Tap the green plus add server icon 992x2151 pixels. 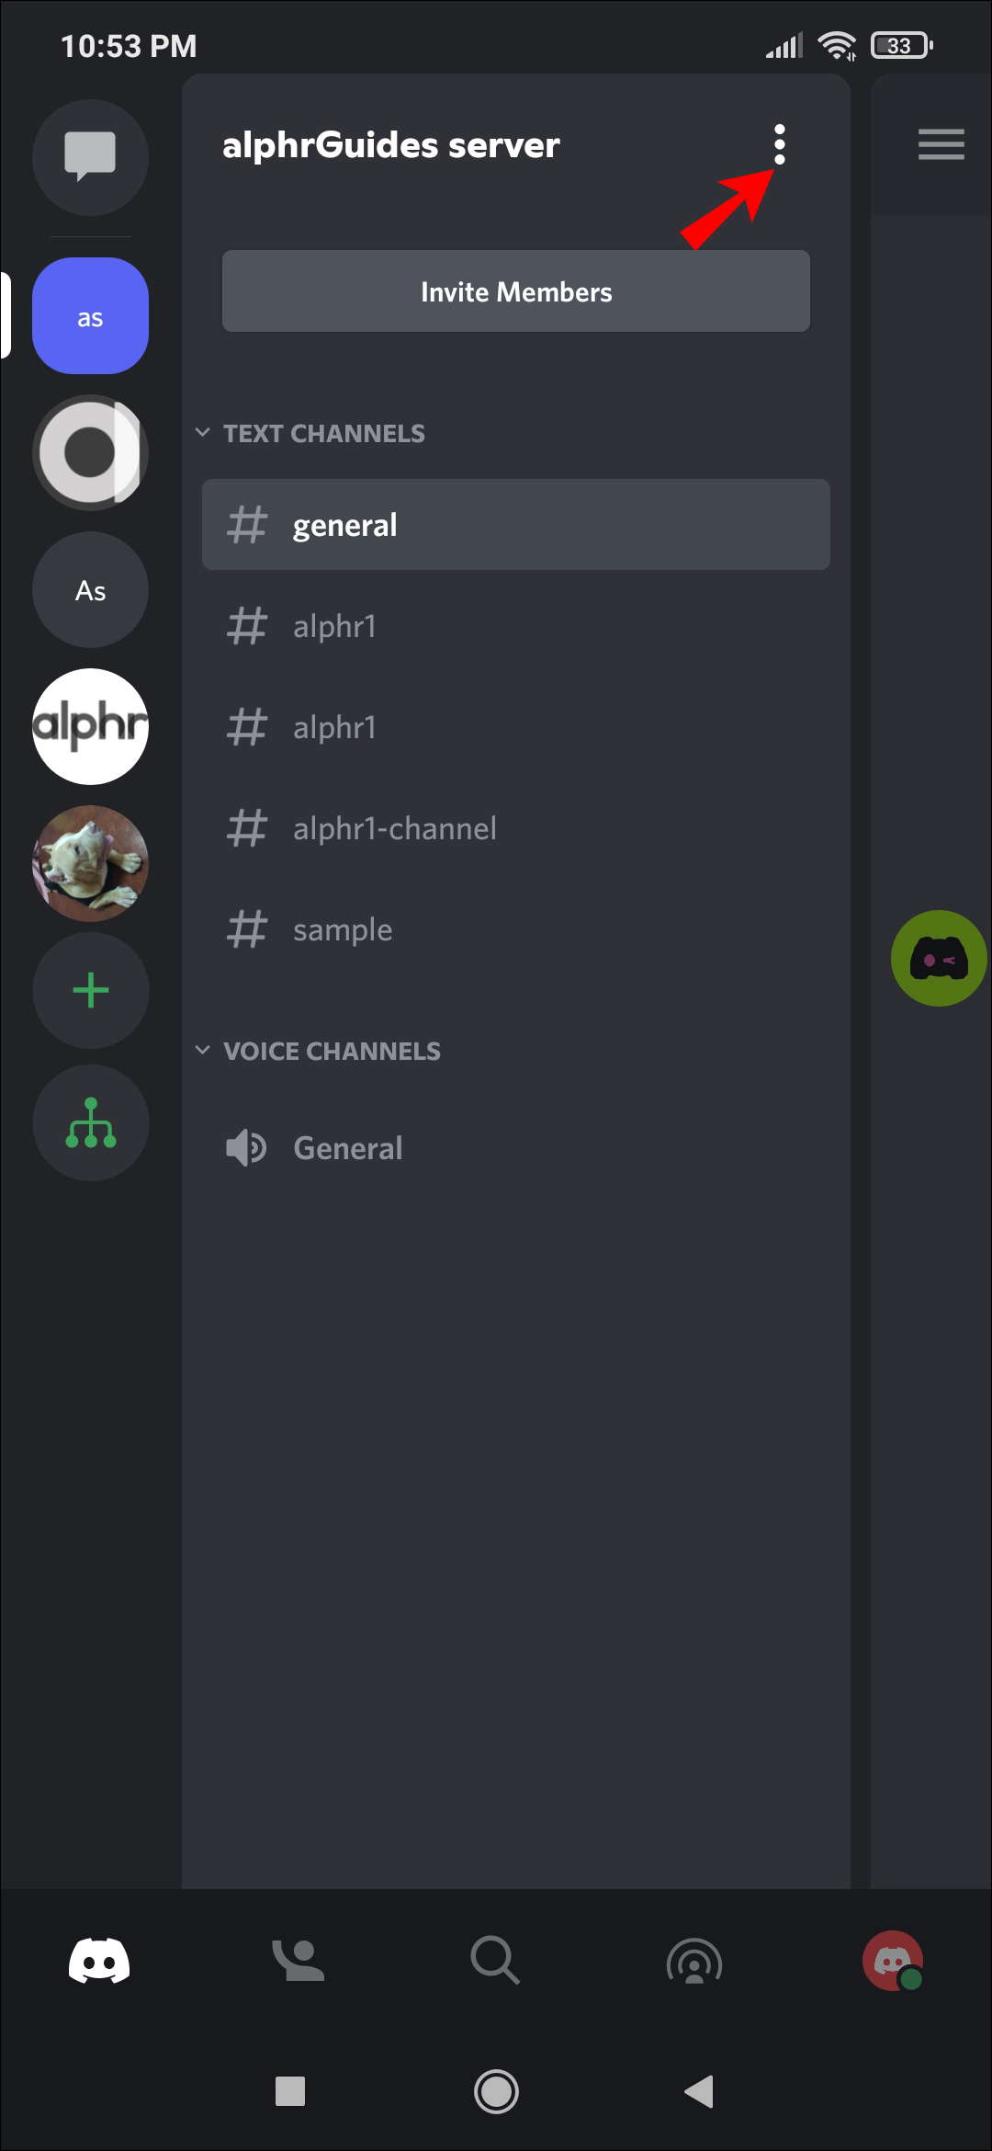(90, 990)
